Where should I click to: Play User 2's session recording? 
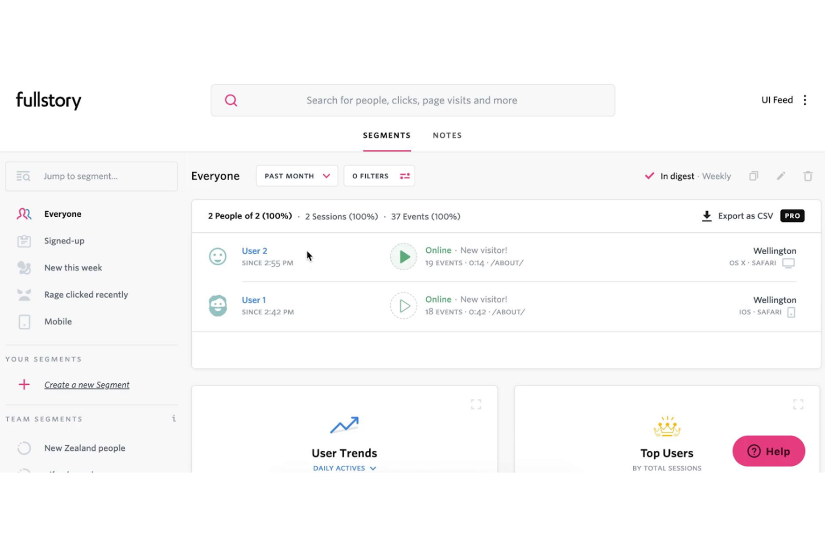404,257
